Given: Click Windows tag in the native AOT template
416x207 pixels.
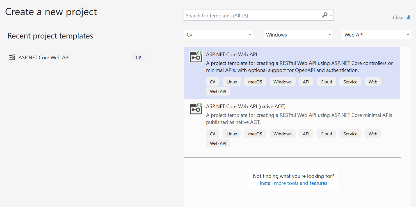Looking at the screenshot, I should [x=283, y=134].
